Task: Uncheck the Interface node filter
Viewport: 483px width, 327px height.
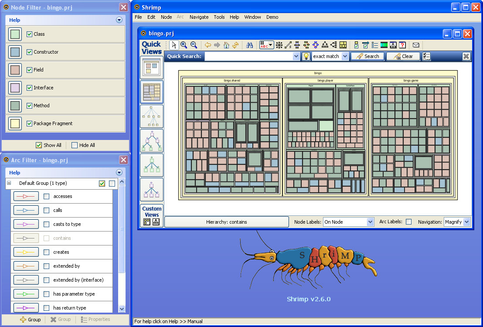Action: [x=30, y=88]
